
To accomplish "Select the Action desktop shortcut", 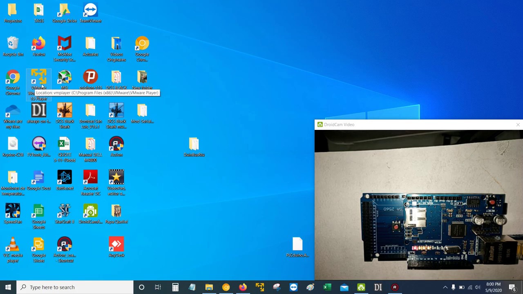I will pyautogui.click(x=116, y=147).
